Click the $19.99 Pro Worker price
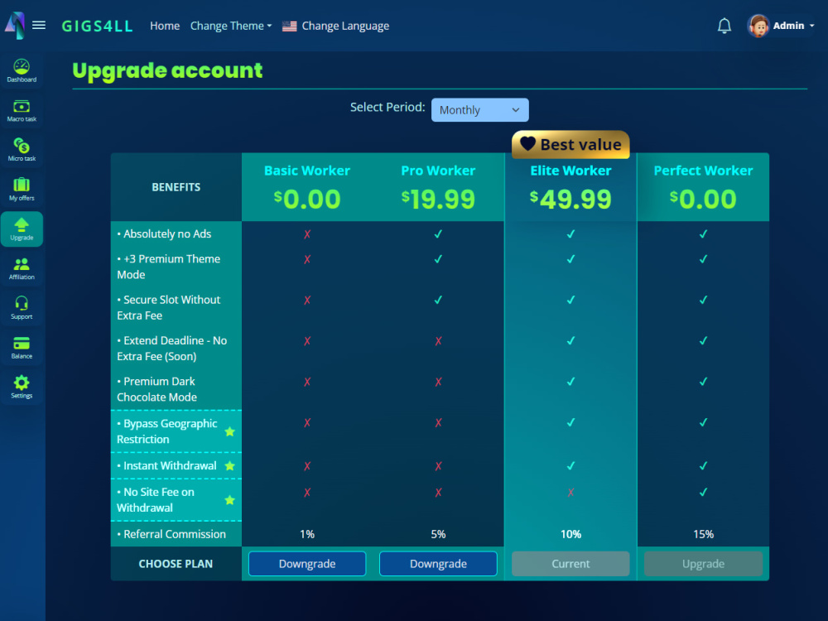 [438, 199]
